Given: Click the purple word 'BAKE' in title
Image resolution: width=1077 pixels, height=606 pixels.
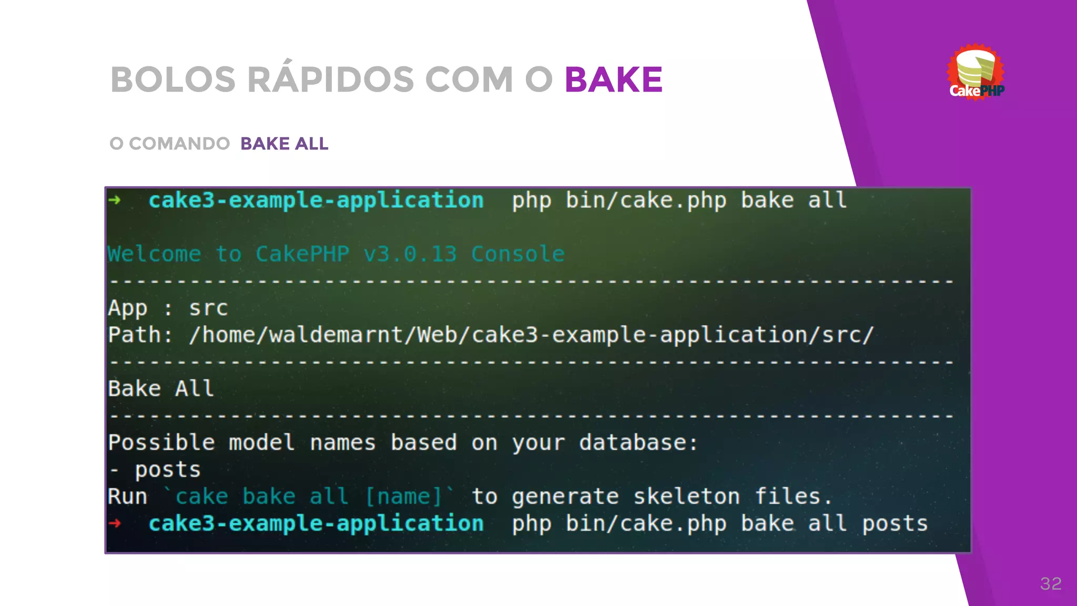Looking at the screenshot, I should click(x=614, y=79).
